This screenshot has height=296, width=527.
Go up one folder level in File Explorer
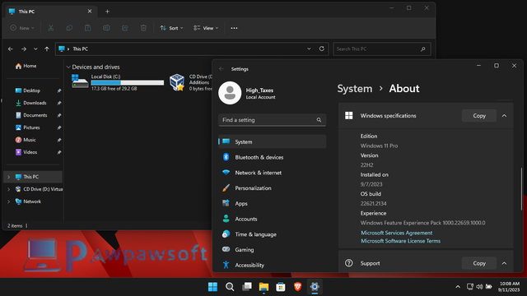47,49
